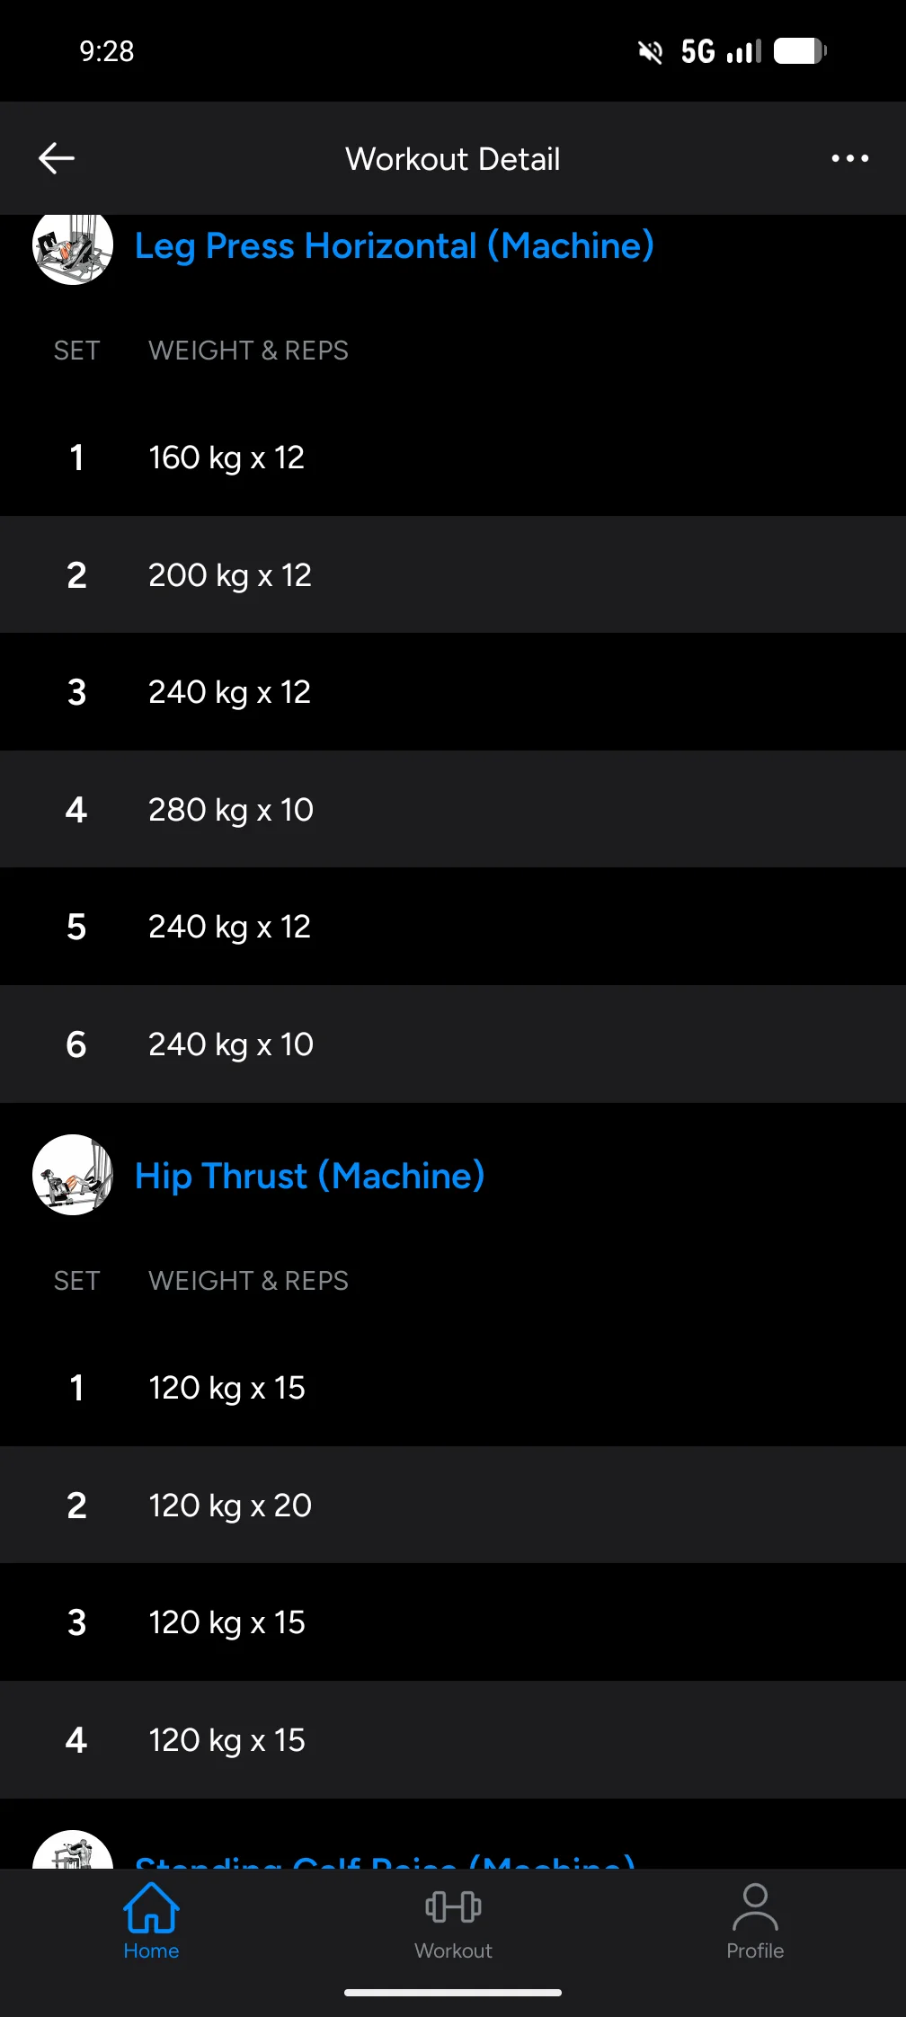906x2017 pixels.
Task: Open Hip Thrust (Machine) exercise link
Action: (x=309, y=1176)
